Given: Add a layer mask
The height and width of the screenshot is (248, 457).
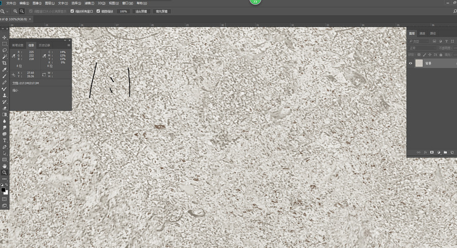Looking at the screenshot, I should click(432, 152).
